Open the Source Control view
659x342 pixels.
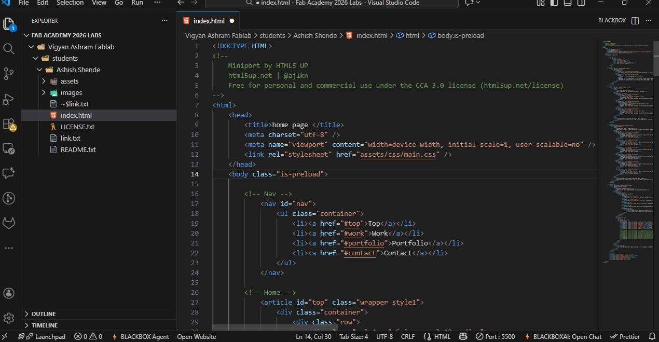point(9,74)
